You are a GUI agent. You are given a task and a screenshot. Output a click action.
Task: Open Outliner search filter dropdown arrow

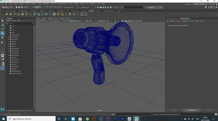coord(33,23)
